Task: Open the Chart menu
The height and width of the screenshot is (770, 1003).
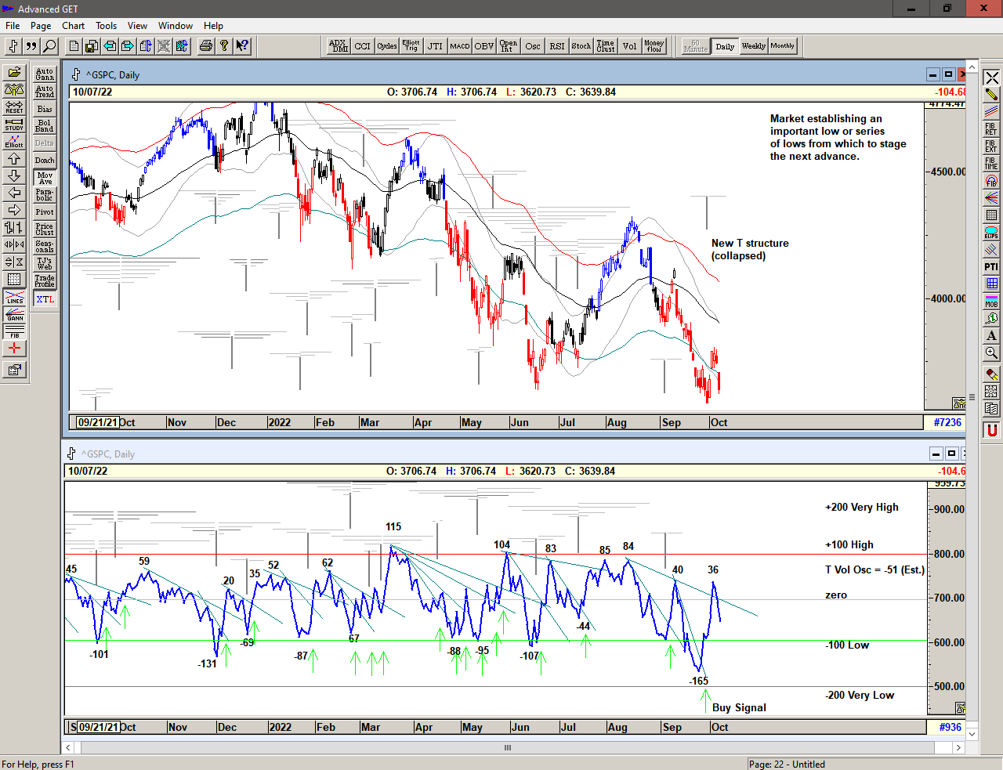Action: [x=73, y=26]
